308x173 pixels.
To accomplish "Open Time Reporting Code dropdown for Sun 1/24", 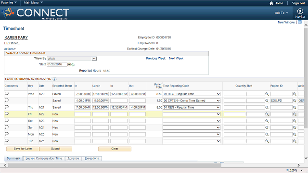I will [192, 128].
